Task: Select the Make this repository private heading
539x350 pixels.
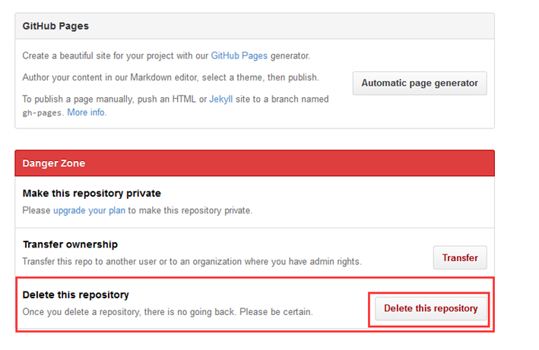Action: (x=91, y=194)
